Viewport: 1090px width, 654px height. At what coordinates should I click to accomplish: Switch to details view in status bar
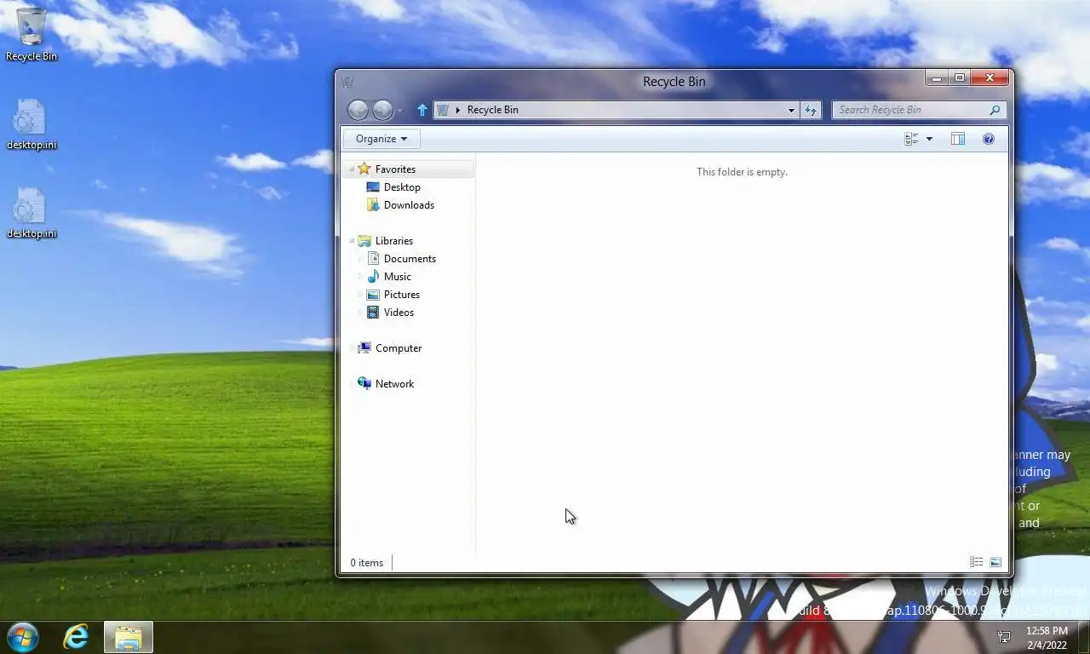coord(976,562)
